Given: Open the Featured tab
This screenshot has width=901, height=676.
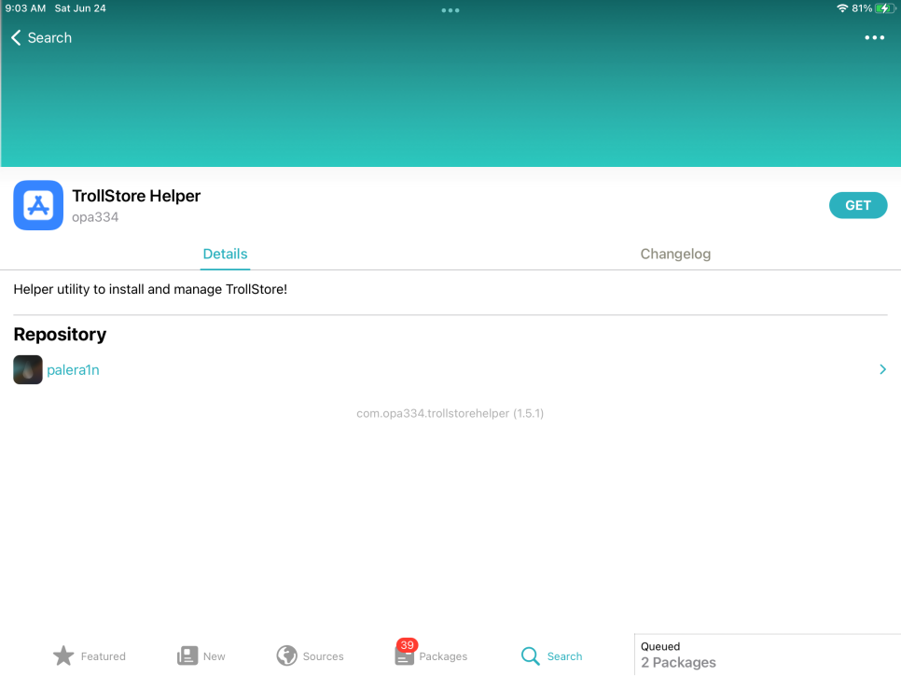Looking at the screenshot, I should tap(89, 655).
